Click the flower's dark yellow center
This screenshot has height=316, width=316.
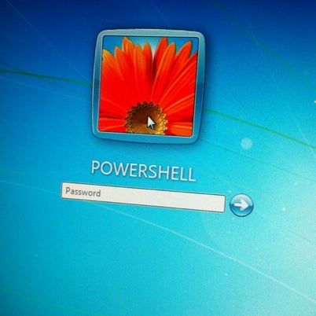[145, 118]
